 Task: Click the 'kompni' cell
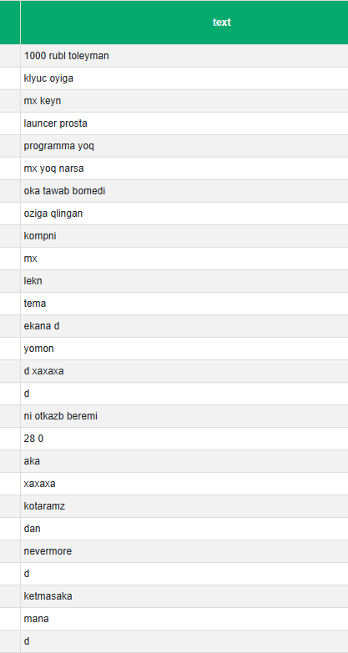point(184,236)
